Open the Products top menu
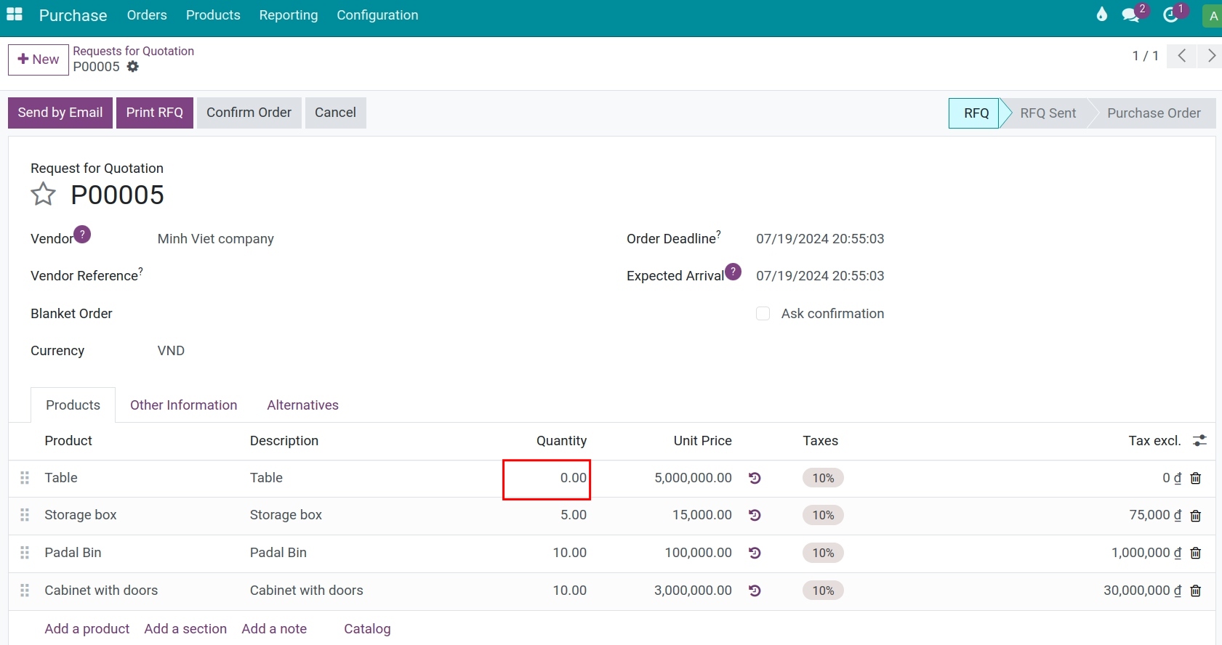The width and height of the screenshot is (1222, 645). pyautogui.click(x=213, y=15)
